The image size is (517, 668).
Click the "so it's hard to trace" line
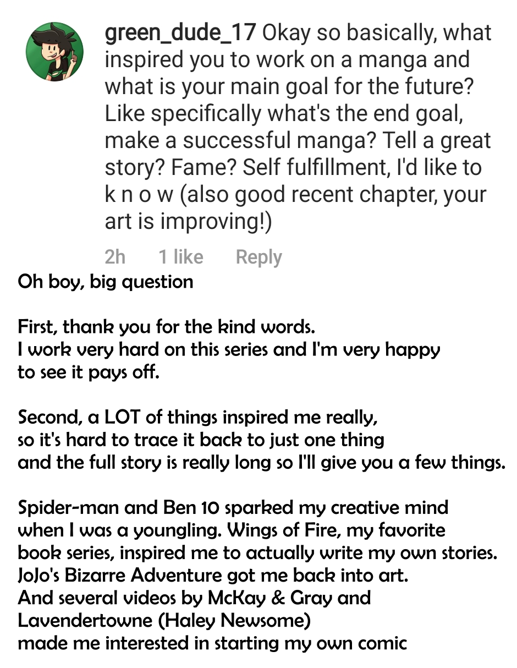[201, 440]
